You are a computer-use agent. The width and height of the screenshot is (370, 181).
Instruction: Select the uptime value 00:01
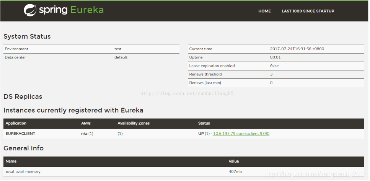pos(275,57)
